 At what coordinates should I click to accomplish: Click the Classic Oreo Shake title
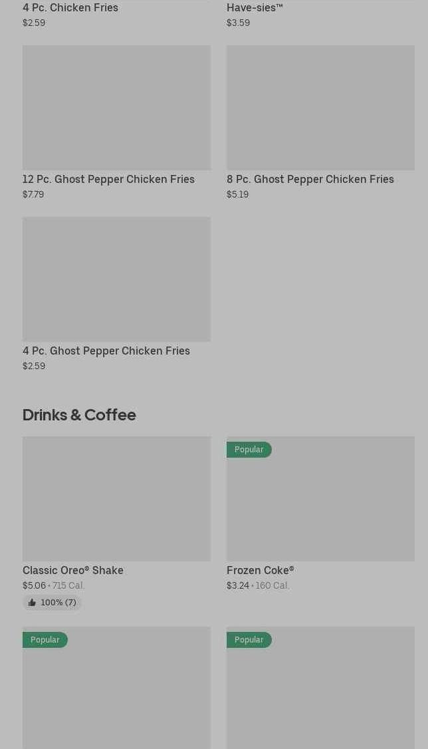[x=73, y=571]
